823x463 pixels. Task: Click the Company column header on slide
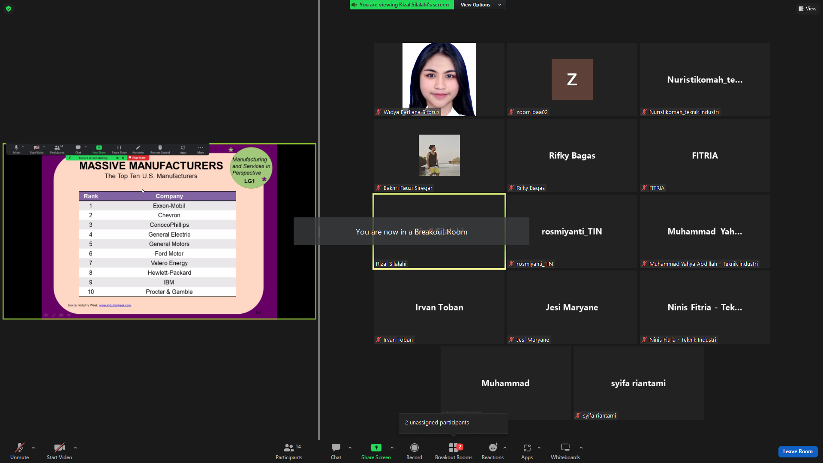pos(169,196)
